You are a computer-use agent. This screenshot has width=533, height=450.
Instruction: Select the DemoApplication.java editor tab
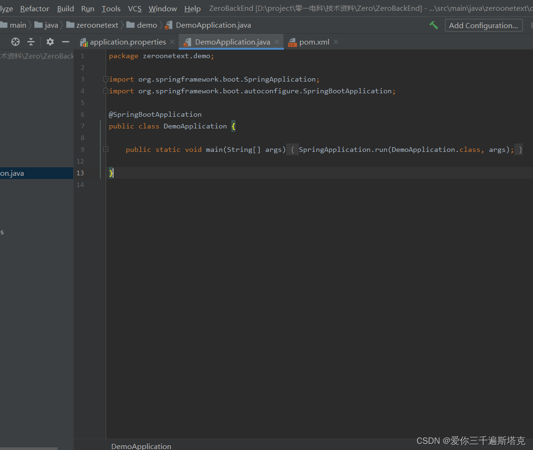tap(232, 42)
